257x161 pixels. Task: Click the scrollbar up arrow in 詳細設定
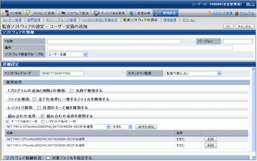click(x=253, y=69)
